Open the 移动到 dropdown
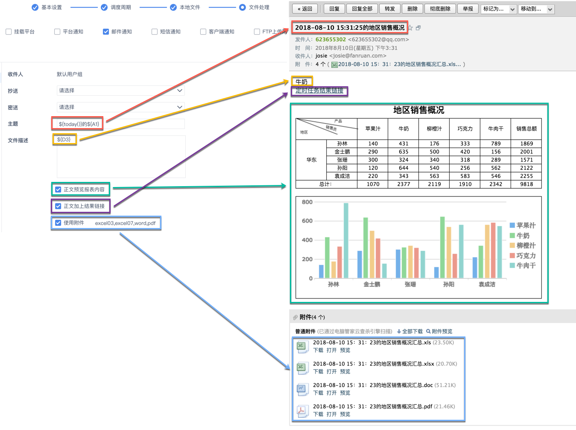Image resolution: width=576 pixels, height=430 pixels. coord(536,9)
